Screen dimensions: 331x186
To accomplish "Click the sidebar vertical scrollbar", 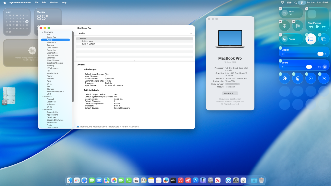I will tap(73, 67).
